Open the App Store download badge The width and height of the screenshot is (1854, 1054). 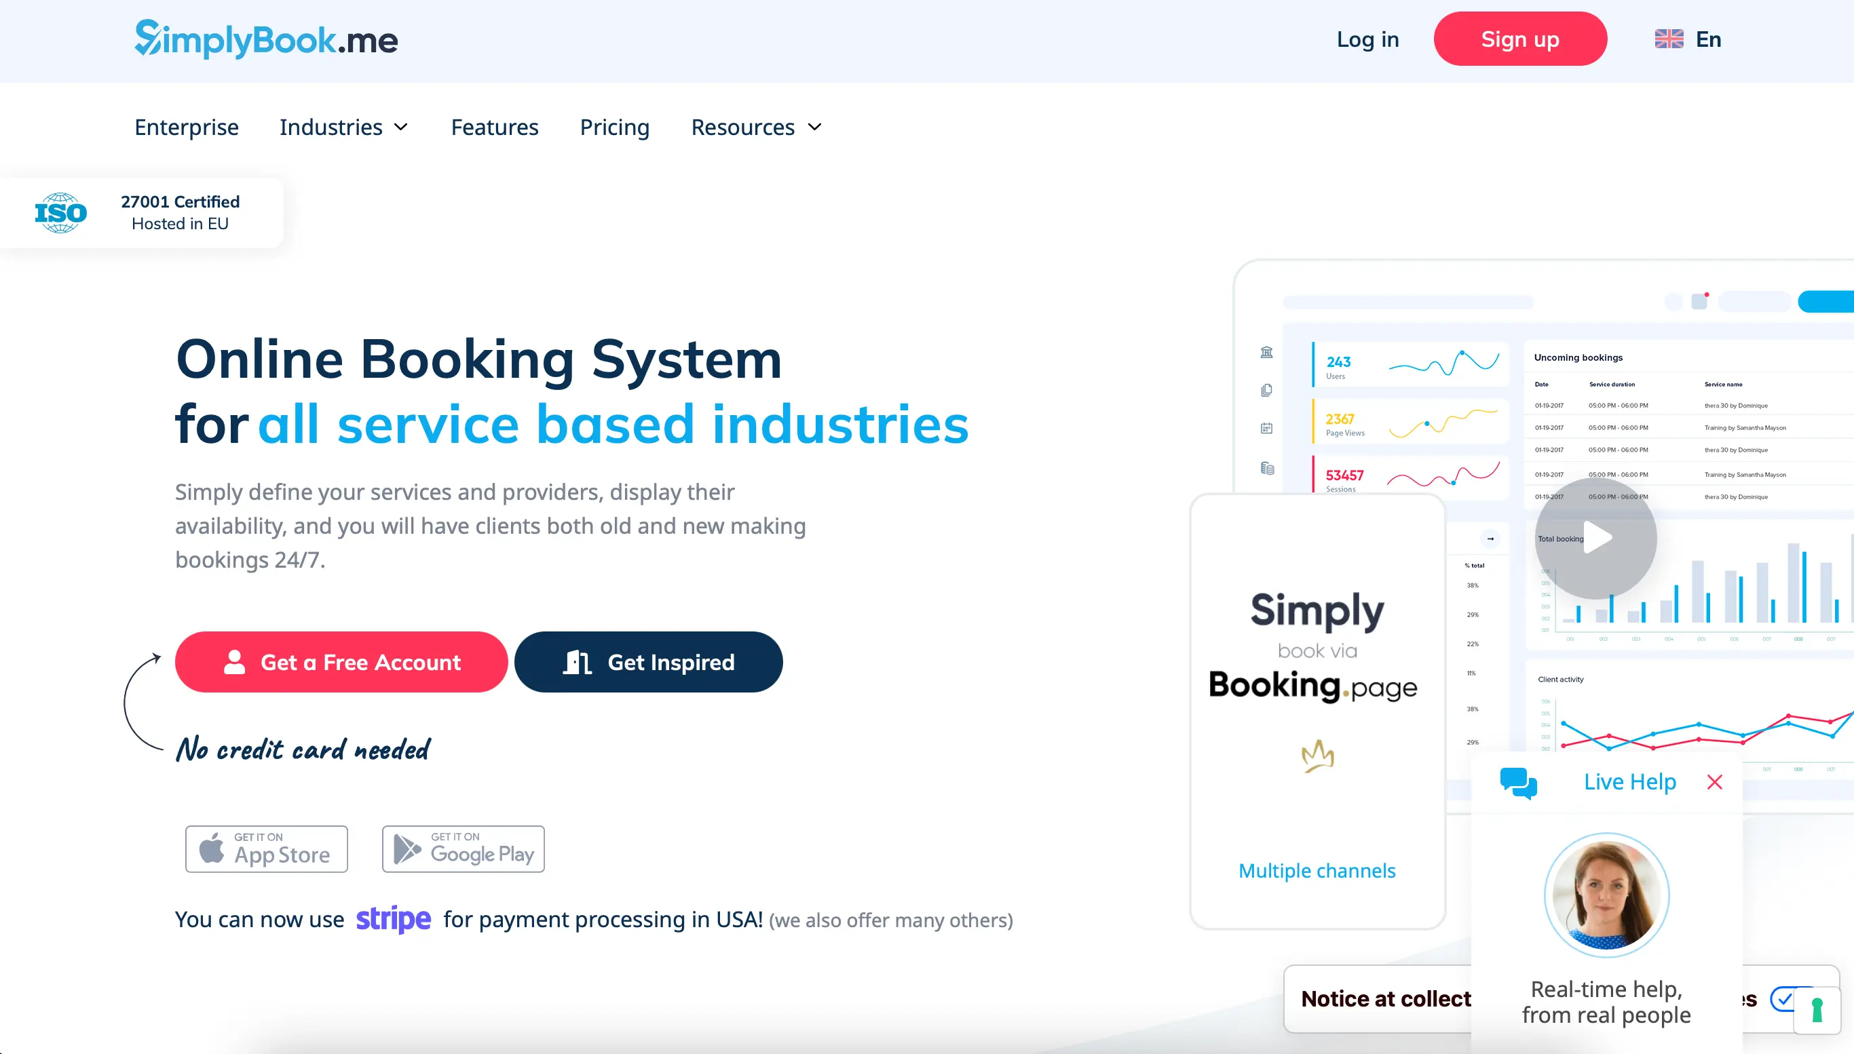click(x=267, y=848)
